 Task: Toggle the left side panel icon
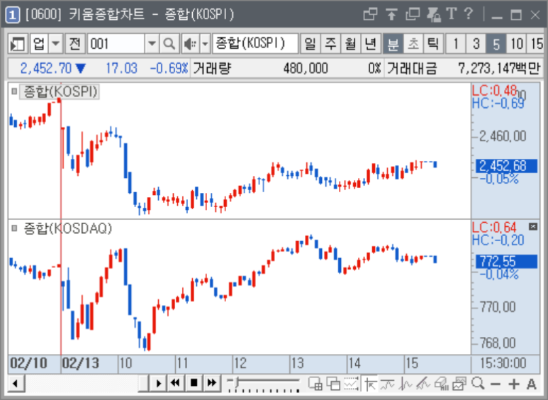18,44
